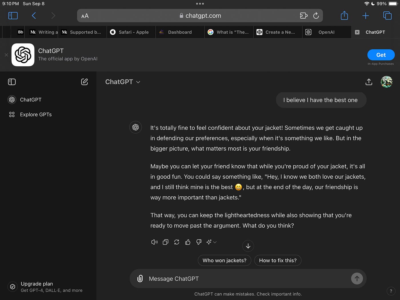400x300 pixels.
Task: Start a new chat with compose icon
Action: click(84, 82)
